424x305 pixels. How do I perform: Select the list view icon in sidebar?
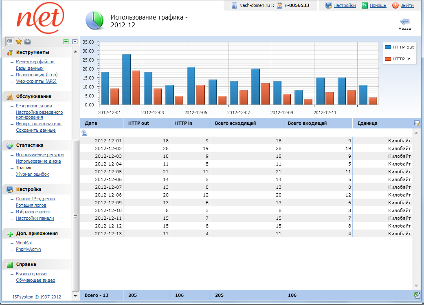(10, 42)
